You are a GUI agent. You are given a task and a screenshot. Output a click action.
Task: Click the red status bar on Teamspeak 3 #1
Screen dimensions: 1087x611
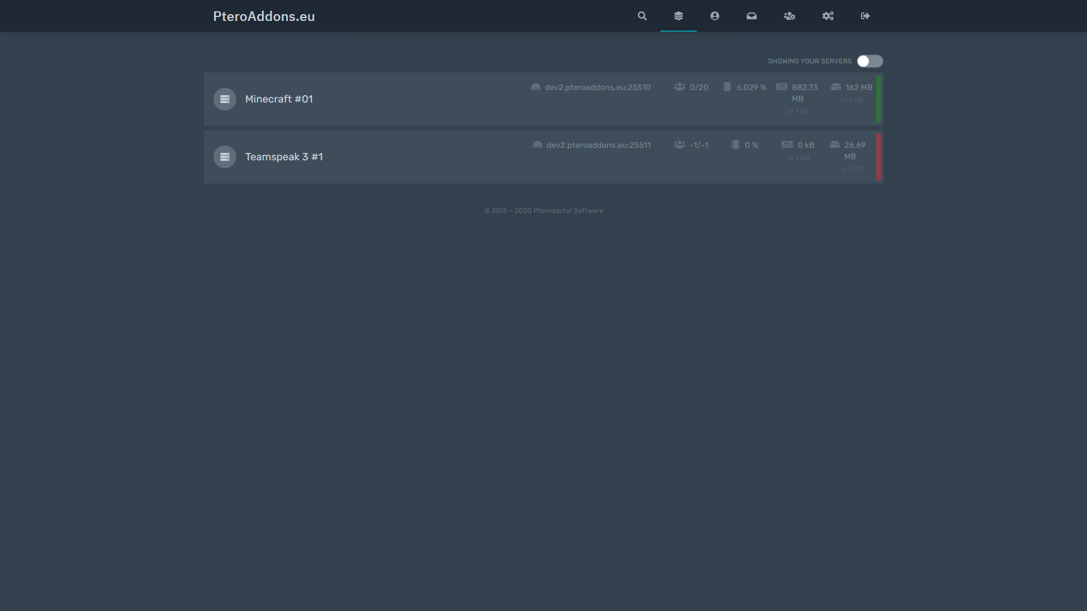click(878, 157)
